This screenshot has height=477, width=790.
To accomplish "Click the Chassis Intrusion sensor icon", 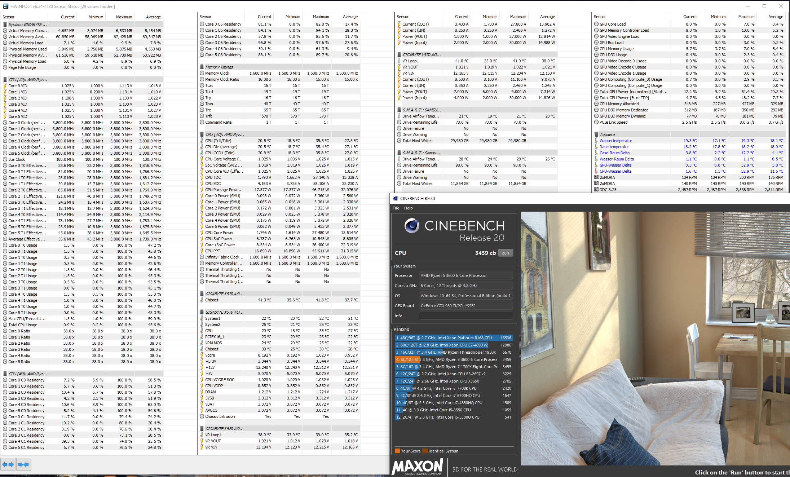I will click(202, 416).
